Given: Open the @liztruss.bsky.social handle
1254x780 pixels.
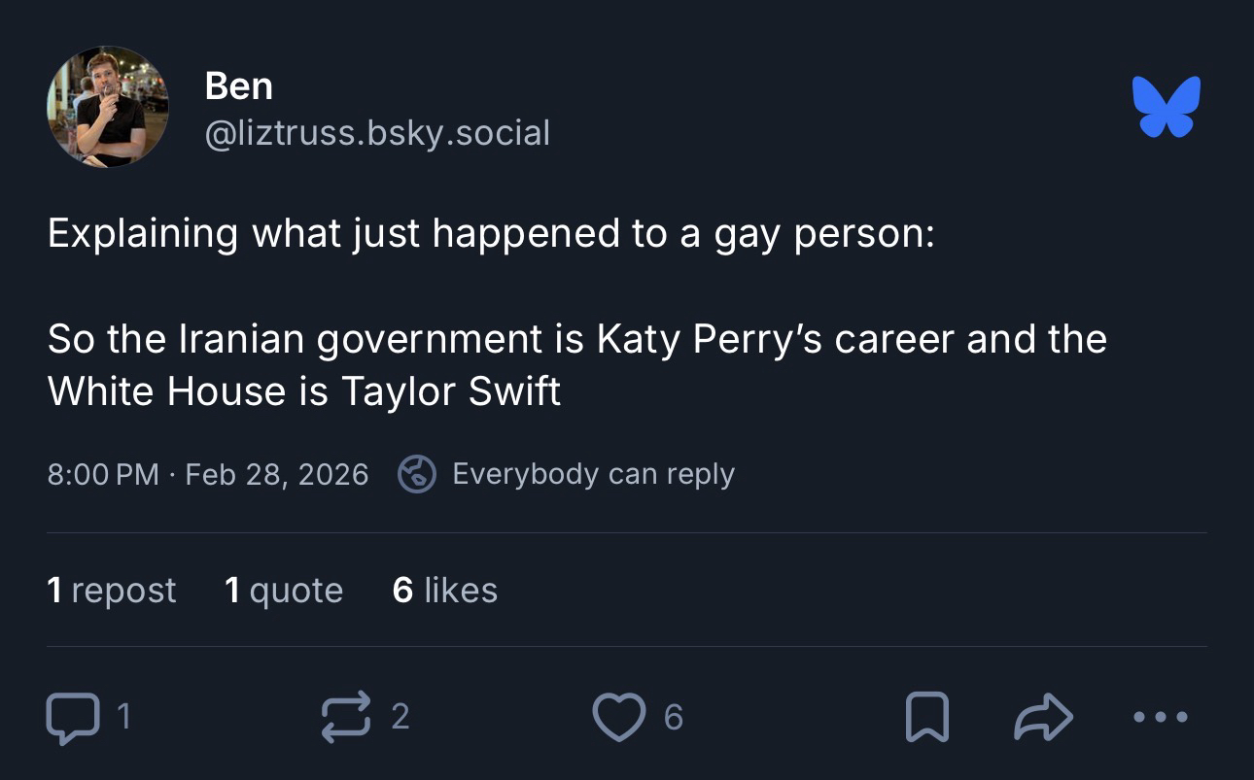Looking at the screenshot, I should click(377, 132).
